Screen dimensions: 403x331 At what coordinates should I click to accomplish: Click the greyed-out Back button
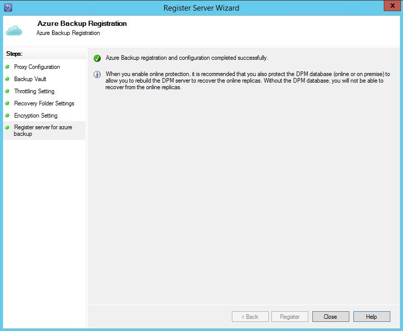(250, 317)
